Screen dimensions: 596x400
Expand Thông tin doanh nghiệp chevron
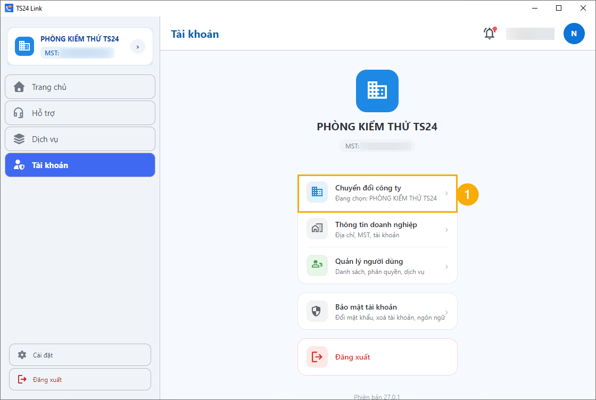tap(446, 230)
